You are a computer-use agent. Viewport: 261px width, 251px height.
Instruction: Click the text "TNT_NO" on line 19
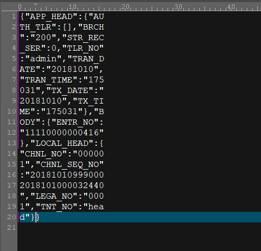tap(57, 207)
